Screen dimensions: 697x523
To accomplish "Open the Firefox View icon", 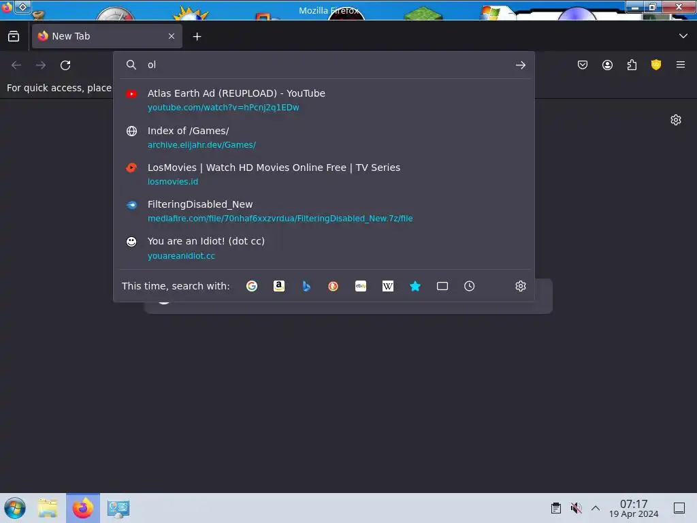I will [x=14, y=37].
